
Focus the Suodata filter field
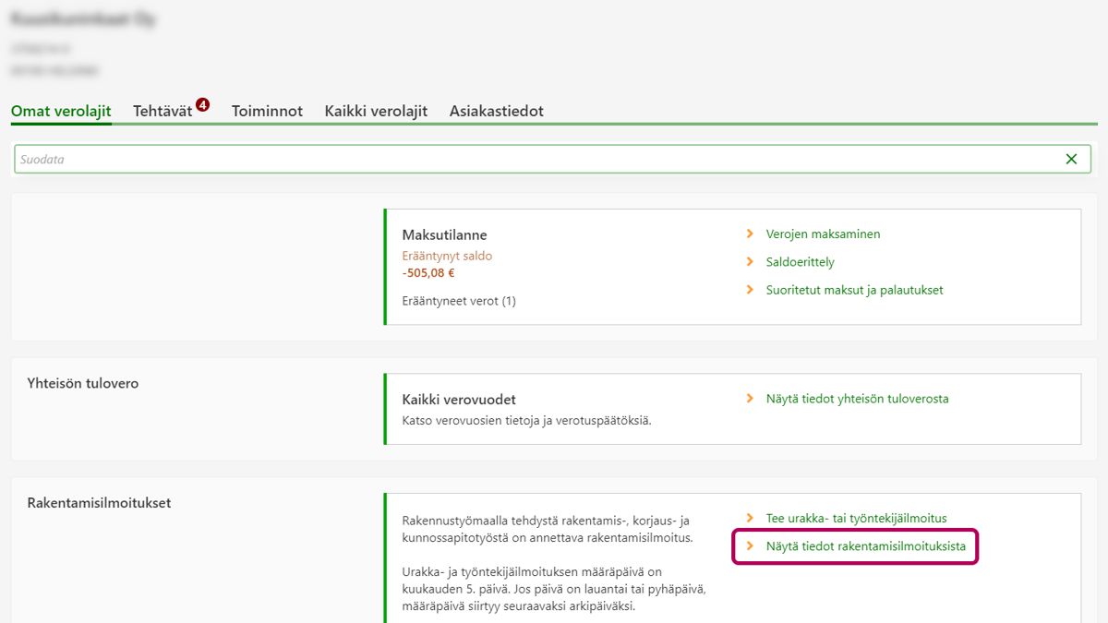(x=536, y=159)
